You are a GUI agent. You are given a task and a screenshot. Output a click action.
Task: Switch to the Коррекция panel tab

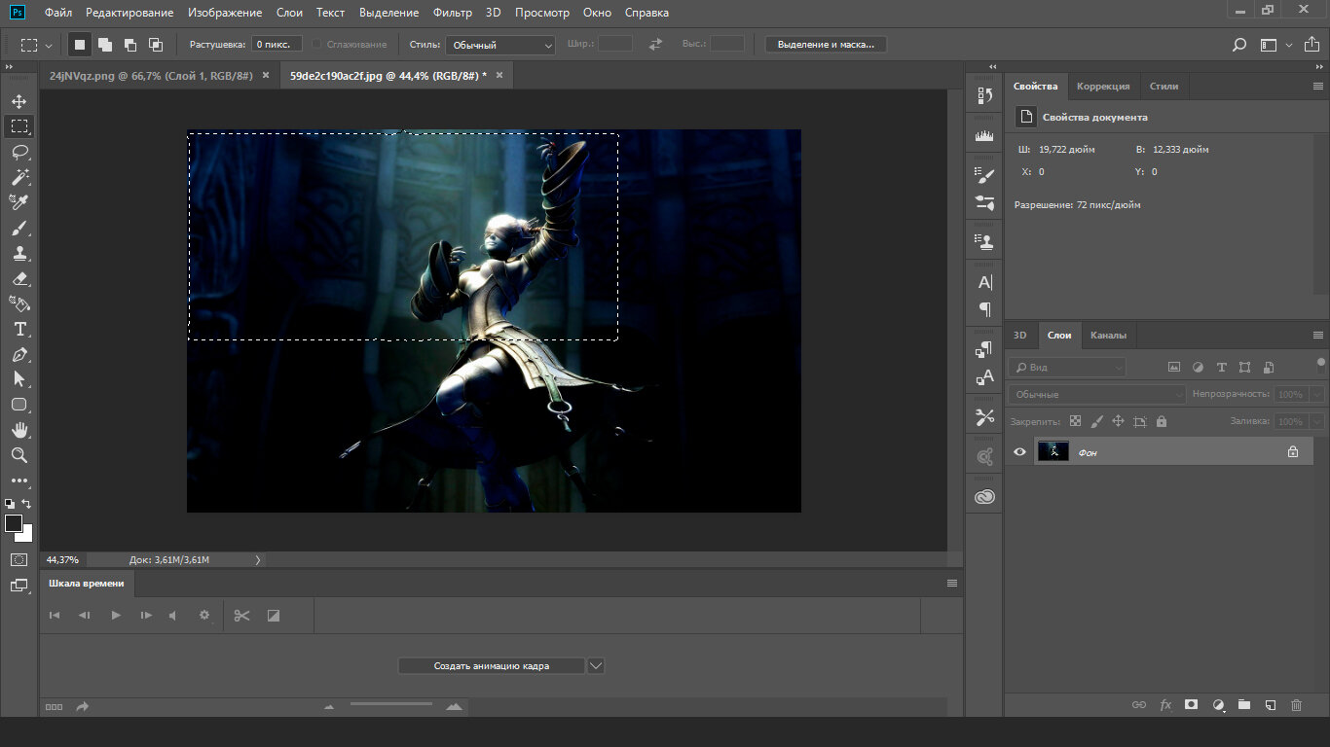[1103, 86]
